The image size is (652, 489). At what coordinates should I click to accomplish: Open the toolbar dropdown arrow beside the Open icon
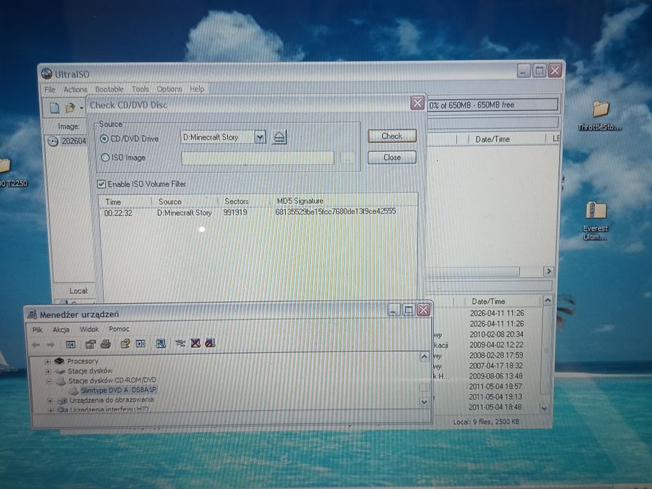[x=82, y=108]
